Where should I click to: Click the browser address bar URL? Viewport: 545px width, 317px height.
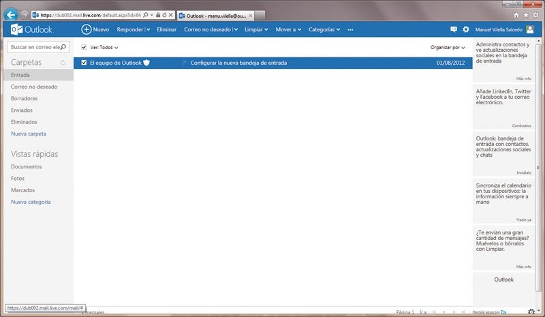91,15
